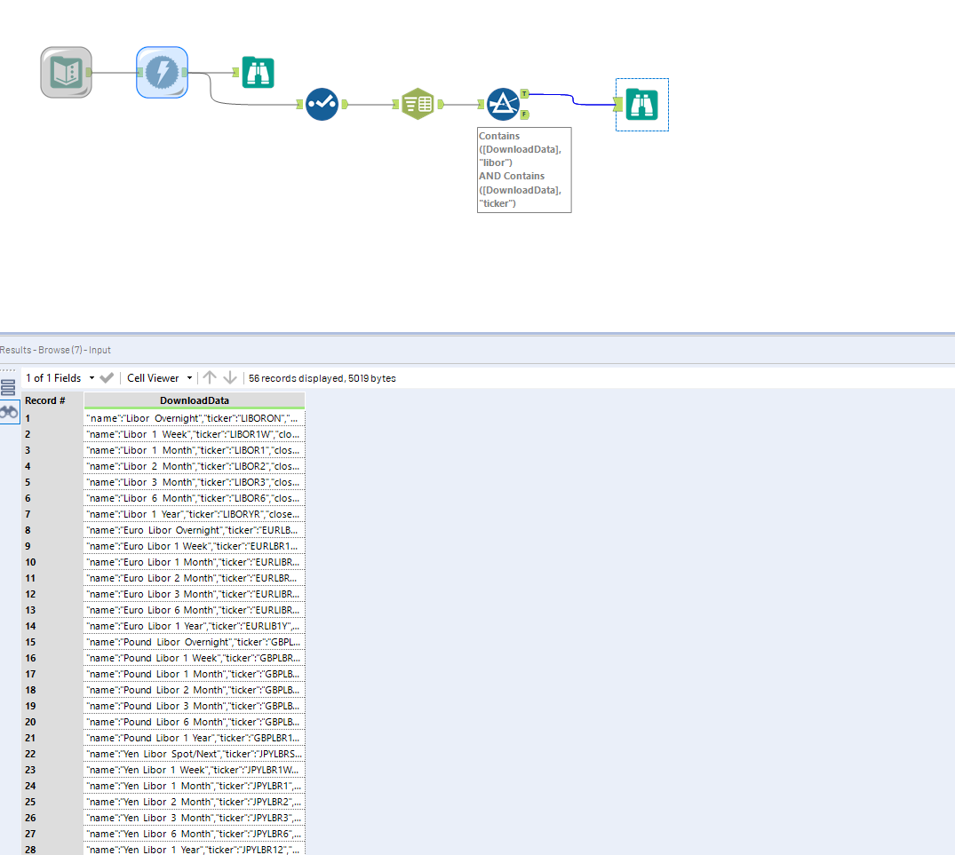The height and width of the screenshot is (855, 955).
Task: Select the blue checkmark Select tool
Action: (322, 104)
